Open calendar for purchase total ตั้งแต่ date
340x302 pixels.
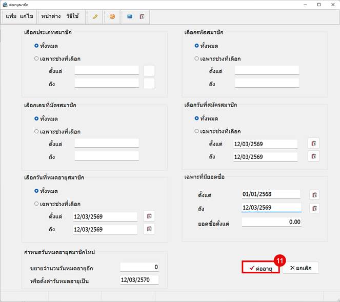314,195
